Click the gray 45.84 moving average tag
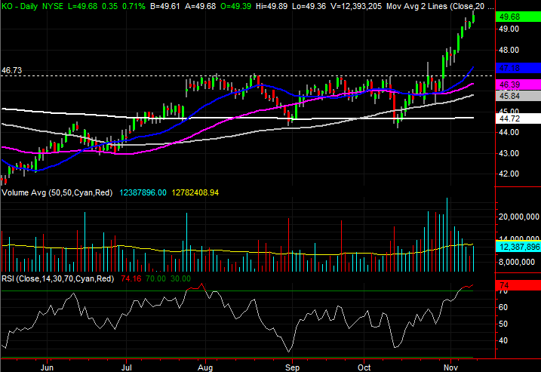 (x=509, y=97)
